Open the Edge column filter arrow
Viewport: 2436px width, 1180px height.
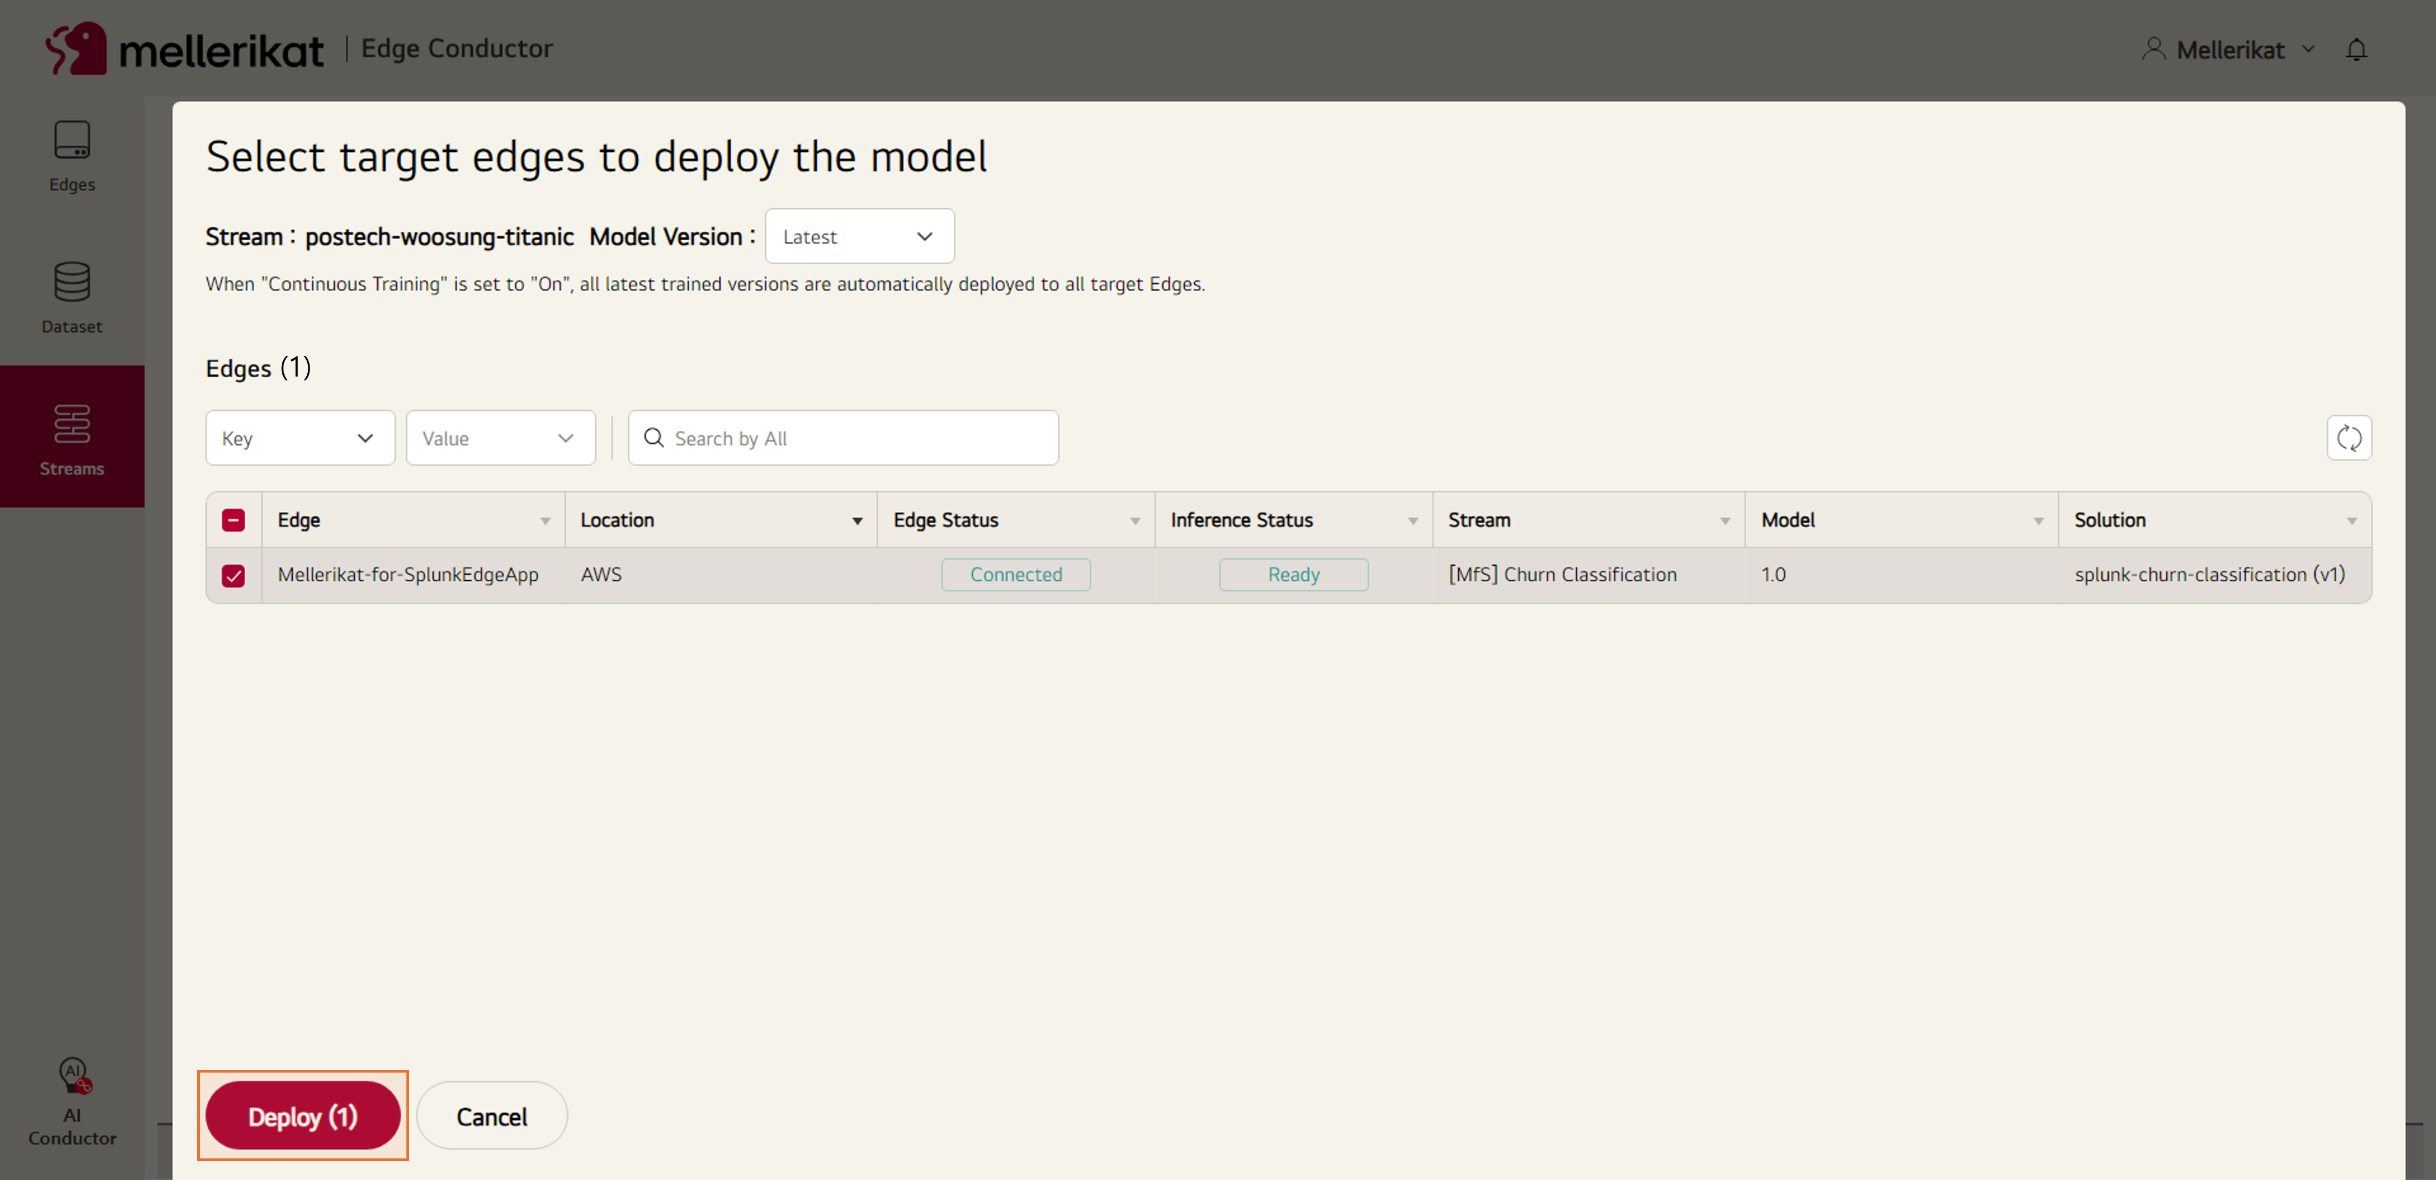coord(545,521)
